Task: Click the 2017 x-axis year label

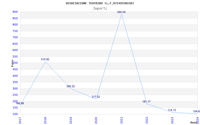Action: 20,120
